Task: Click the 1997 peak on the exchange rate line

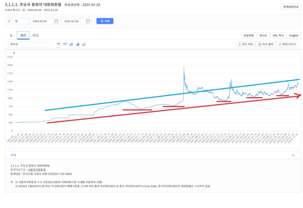Action: [184, 67]
